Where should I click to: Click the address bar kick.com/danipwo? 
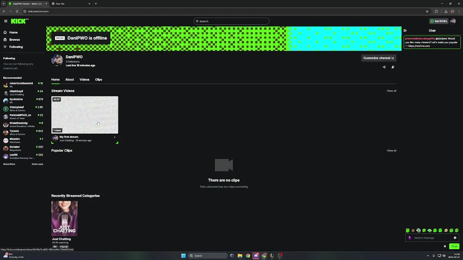pos(38,12)
